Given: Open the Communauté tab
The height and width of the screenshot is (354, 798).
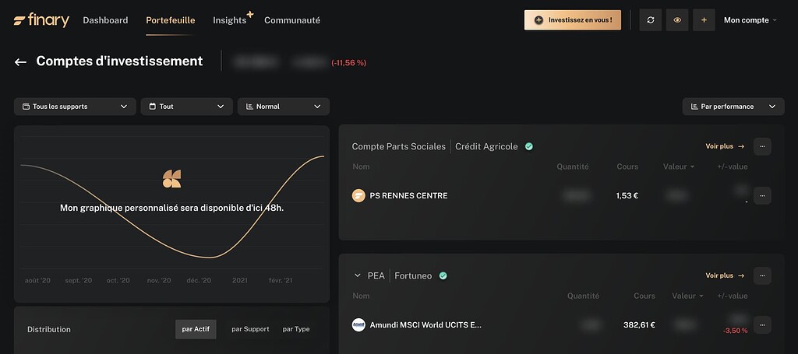Looking at the screenshot, I should tap(292, 20).
